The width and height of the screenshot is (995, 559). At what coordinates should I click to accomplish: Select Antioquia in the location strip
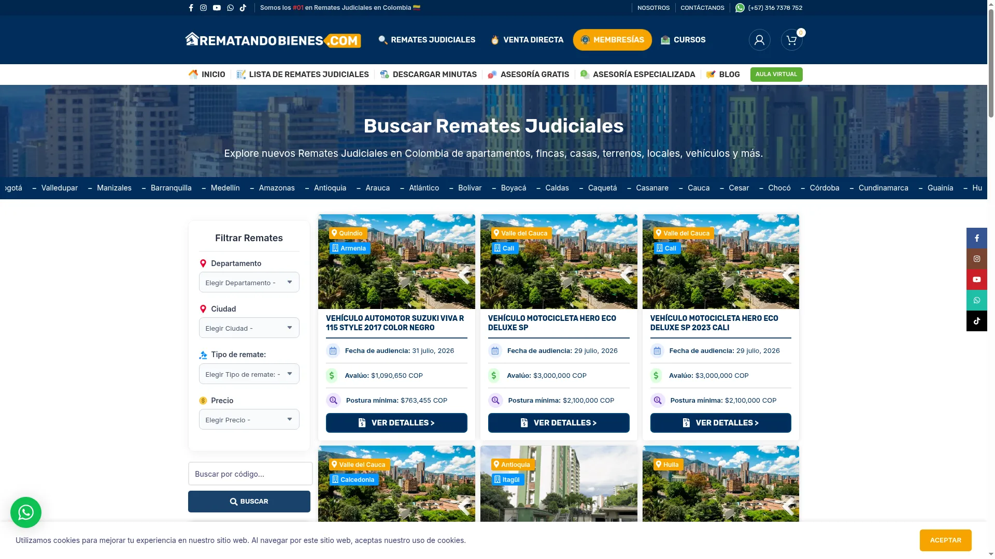point(330,188)
